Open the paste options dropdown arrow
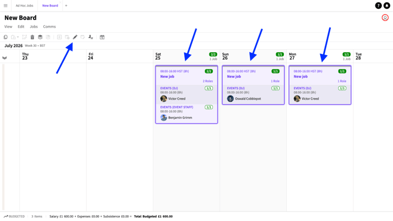Image resolution: width=393 pixels, height=221 pixels. pyautogui.click(x=18, y=37)
